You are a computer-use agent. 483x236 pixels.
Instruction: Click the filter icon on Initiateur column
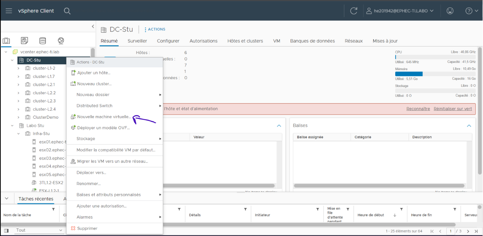317,209
